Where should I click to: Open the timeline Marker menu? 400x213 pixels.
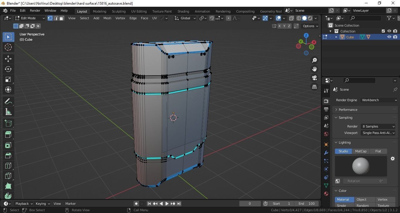(70, 204)
